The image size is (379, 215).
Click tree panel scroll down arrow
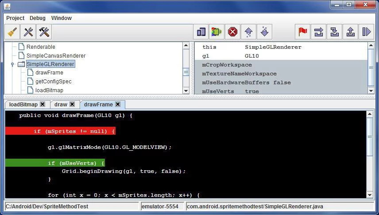[186, 91]
